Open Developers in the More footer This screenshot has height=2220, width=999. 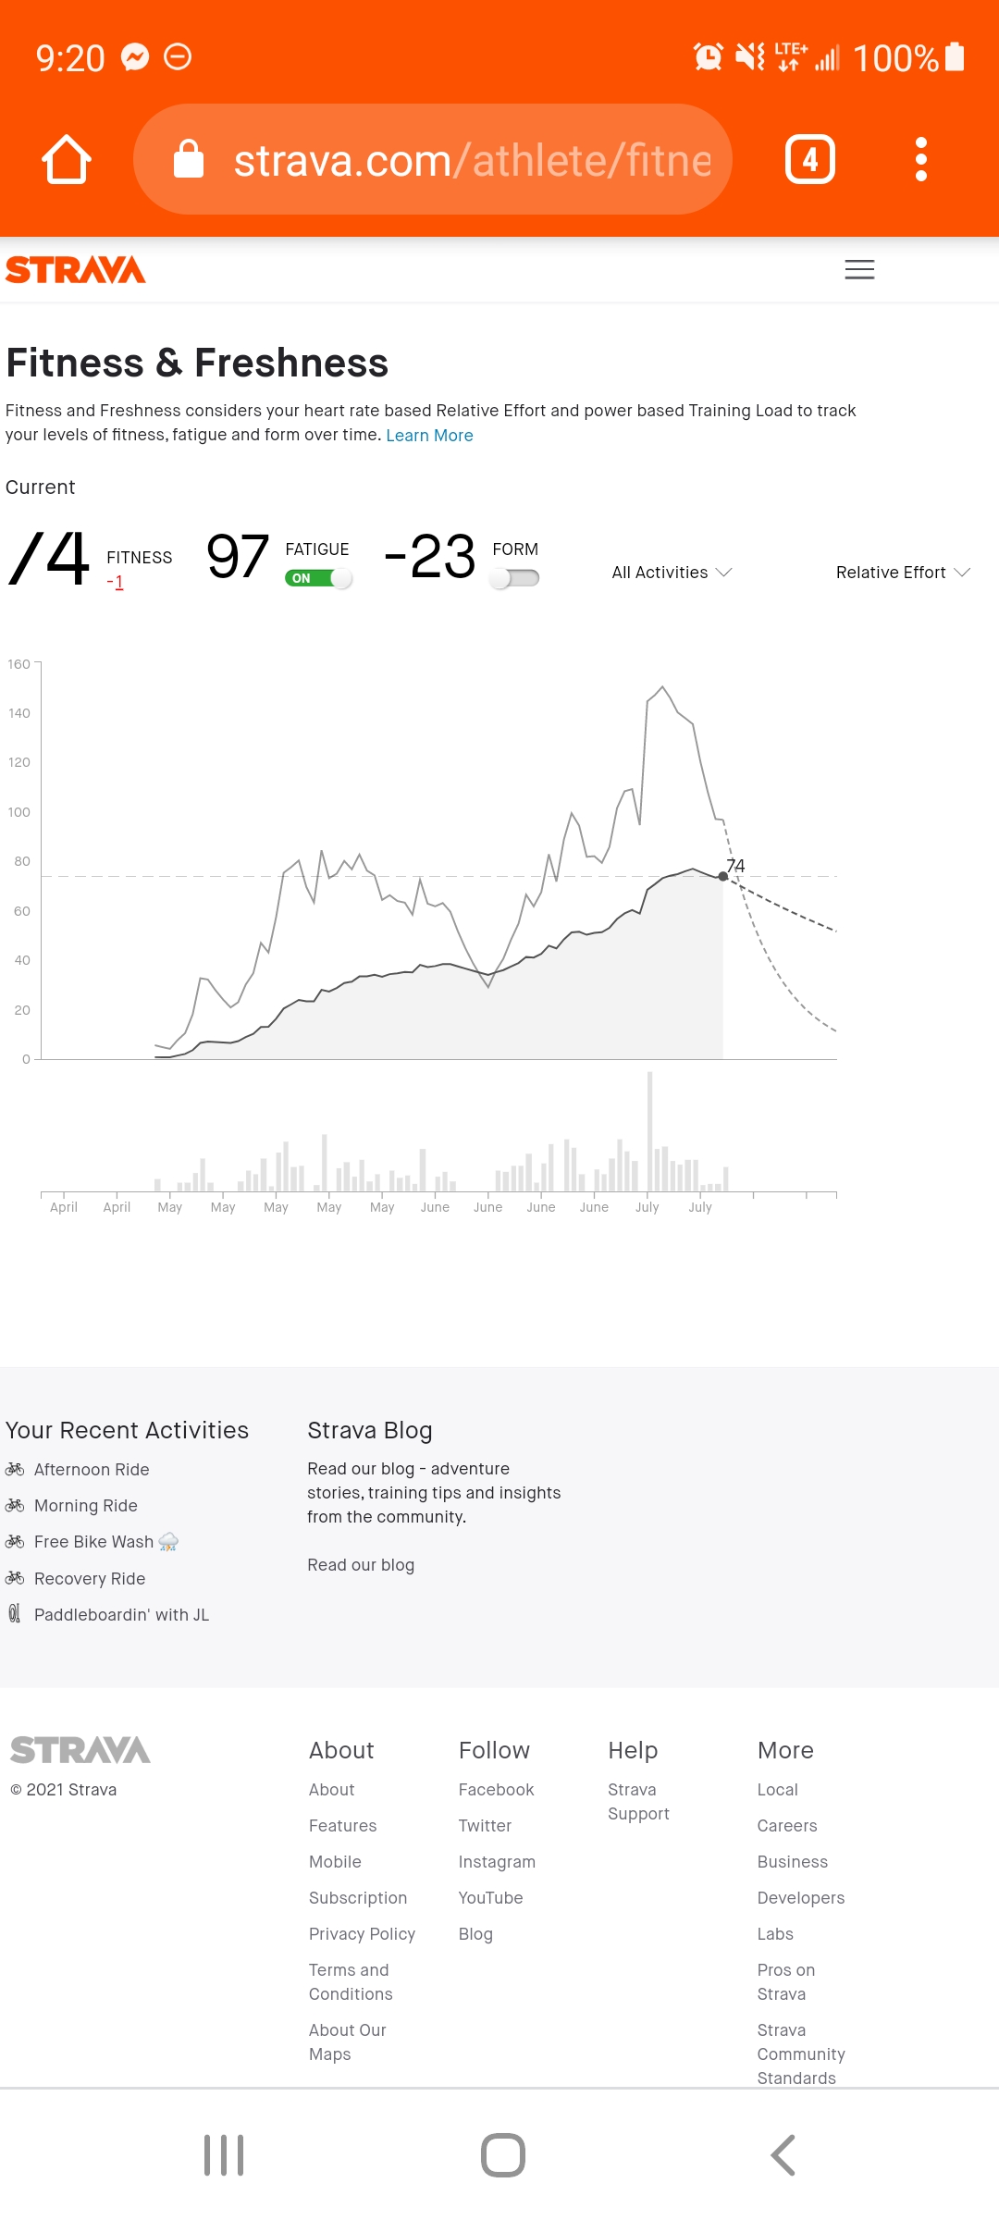(x=801, y=1898)
